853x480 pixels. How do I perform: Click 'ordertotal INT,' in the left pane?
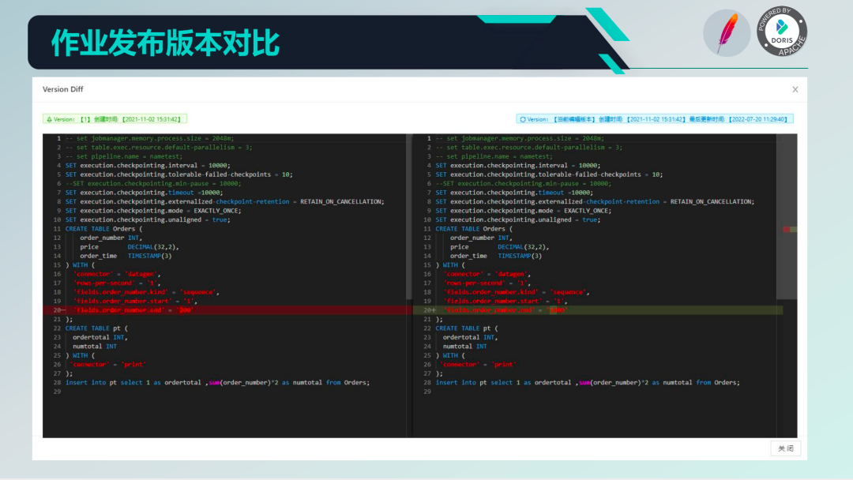click(100, 337)
